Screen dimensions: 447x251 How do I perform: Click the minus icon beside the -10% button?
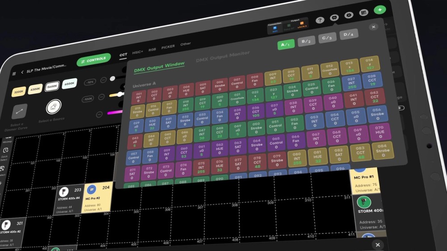(103, 80)
